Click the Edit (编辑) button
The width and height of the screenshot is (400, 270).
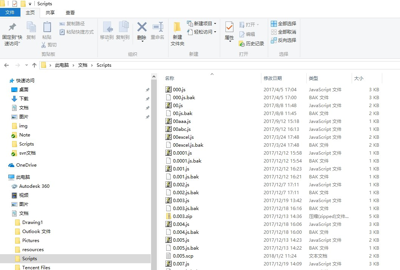247,34
